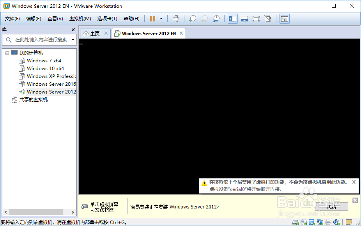Select the Windows Server 2012 EN tab
Image resolution: width=361 pixels, height=226 pixels.
pyautogui.click(x=149, y=34)
